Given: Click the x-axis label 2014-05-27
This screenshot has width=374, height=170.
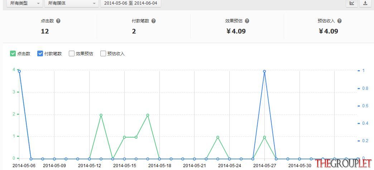Looking at the screenshot, I should (264, 165).
